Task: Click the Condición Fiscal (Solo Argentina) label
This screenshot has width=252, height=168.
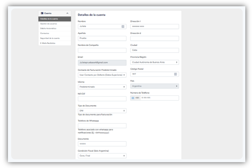Action: point(93,151)
